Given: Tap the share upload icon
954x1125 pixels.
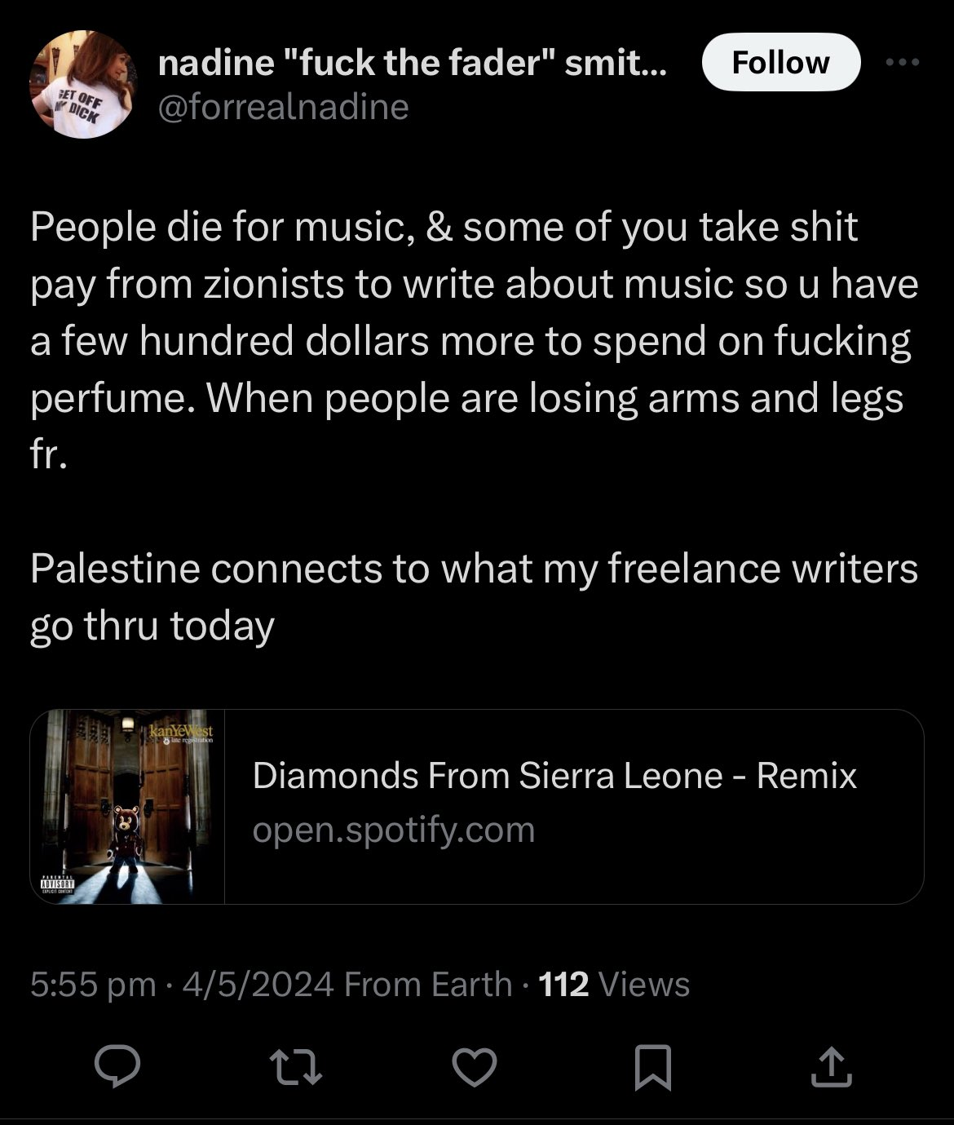Looking at the screenshot, I should coord(831,1068).
